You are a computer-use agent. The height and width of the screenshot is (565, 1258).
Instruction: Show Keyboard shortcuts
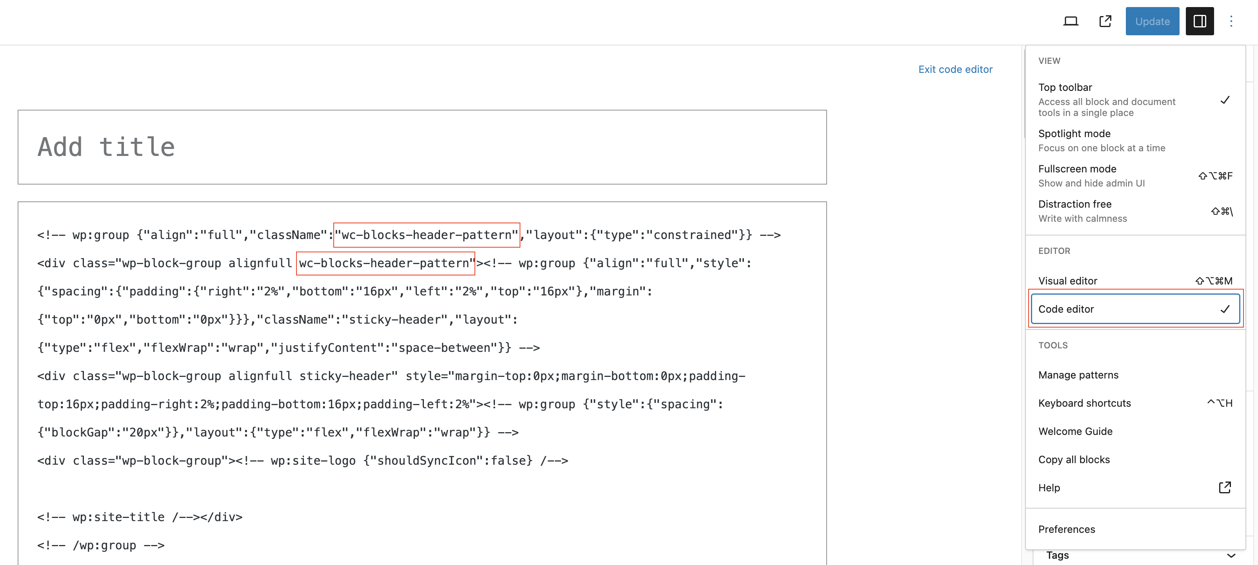click(x=1135, y=403)
